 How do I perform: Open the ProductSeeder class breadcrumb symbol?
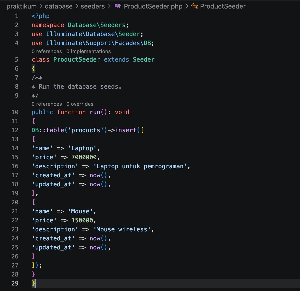point(223,6)
